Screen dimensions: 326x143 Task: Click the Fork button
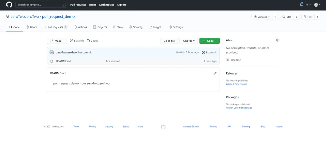click(308, 17)
